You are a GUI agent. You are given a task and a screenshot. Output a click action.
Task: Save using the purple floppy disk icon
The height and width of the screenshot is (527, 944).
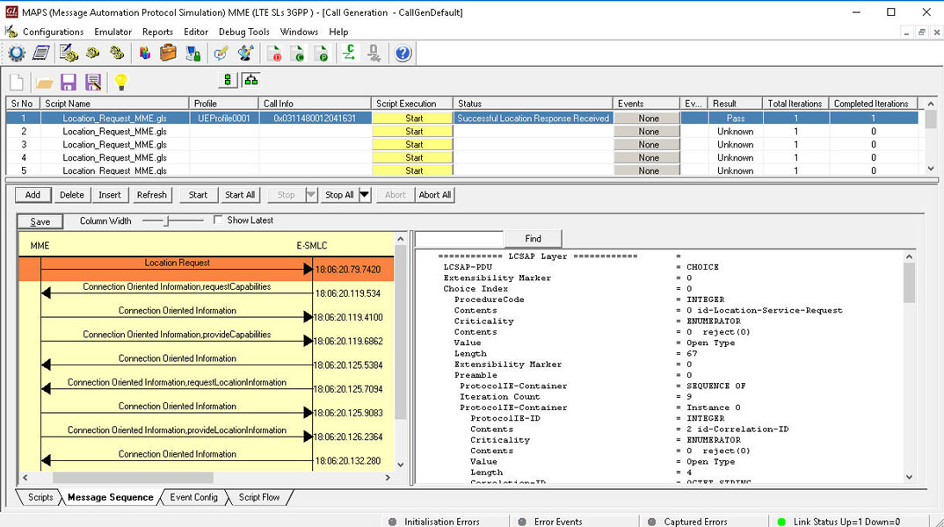click(68, 82)
